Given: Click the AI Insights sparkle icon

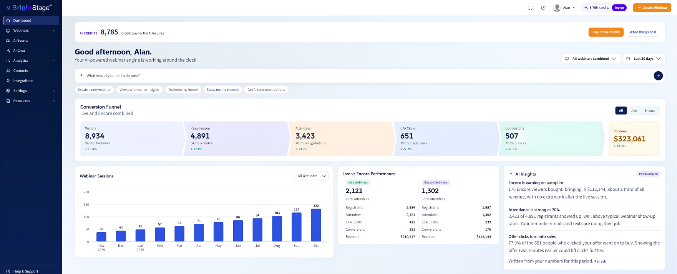Looking at the screenshot, I should tap(511, 174).
